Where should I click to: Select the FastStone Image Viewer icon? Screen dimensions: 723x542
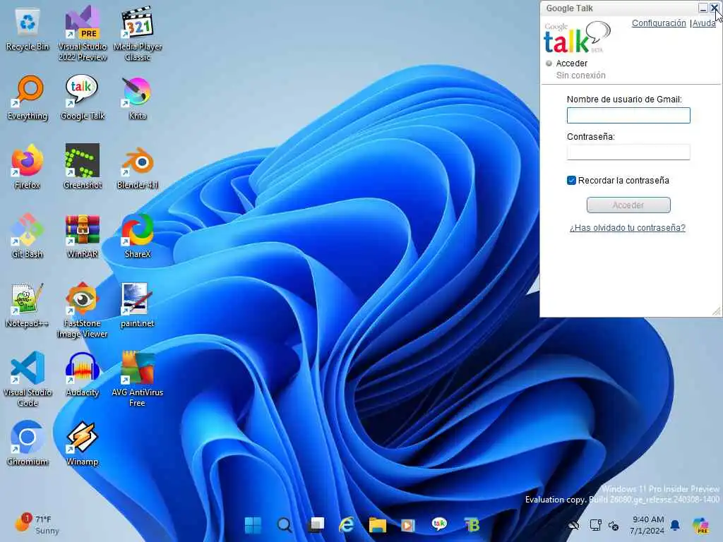pyautogui.click(x=83, y=311)
